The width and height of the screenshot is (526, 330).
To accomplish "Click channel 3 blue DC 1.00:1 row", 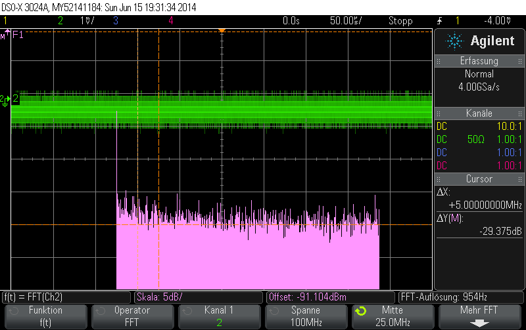I will point(479,152).
